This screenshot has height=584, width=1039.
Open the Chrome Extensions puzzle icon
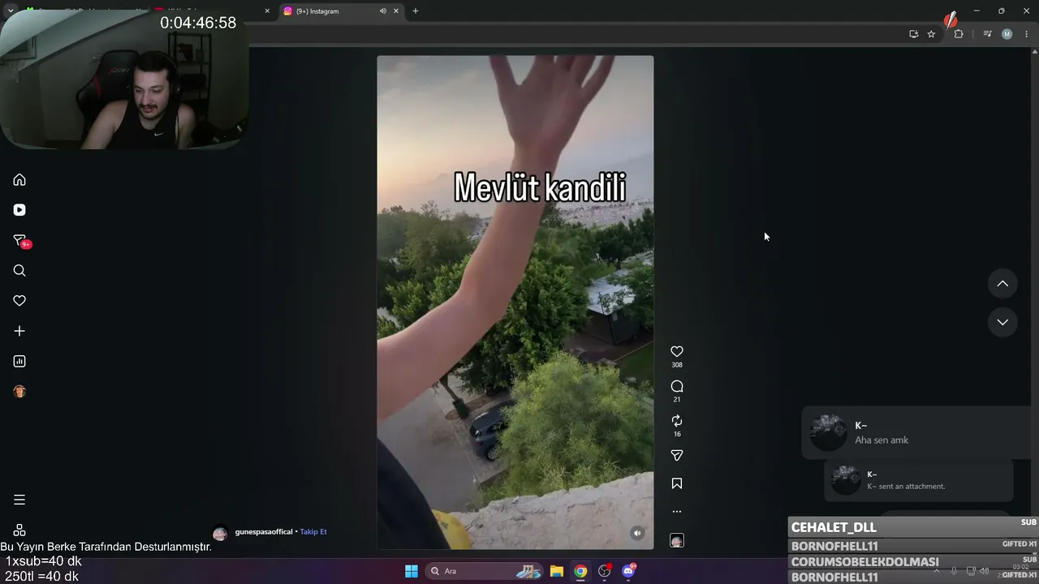(959, 34)
